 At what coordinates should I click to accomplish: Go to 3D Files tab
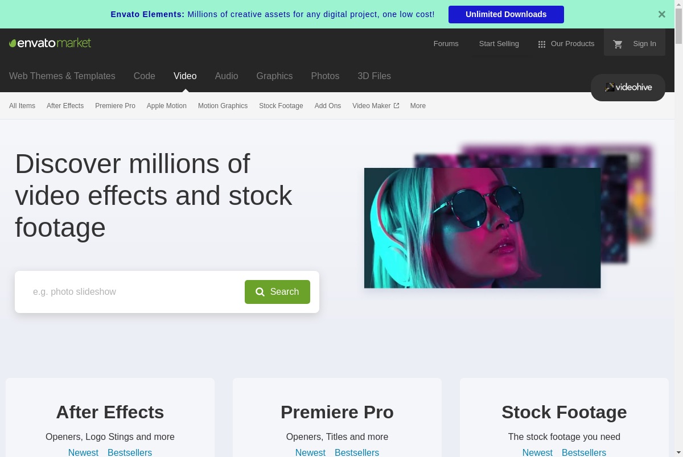[374, 76]
